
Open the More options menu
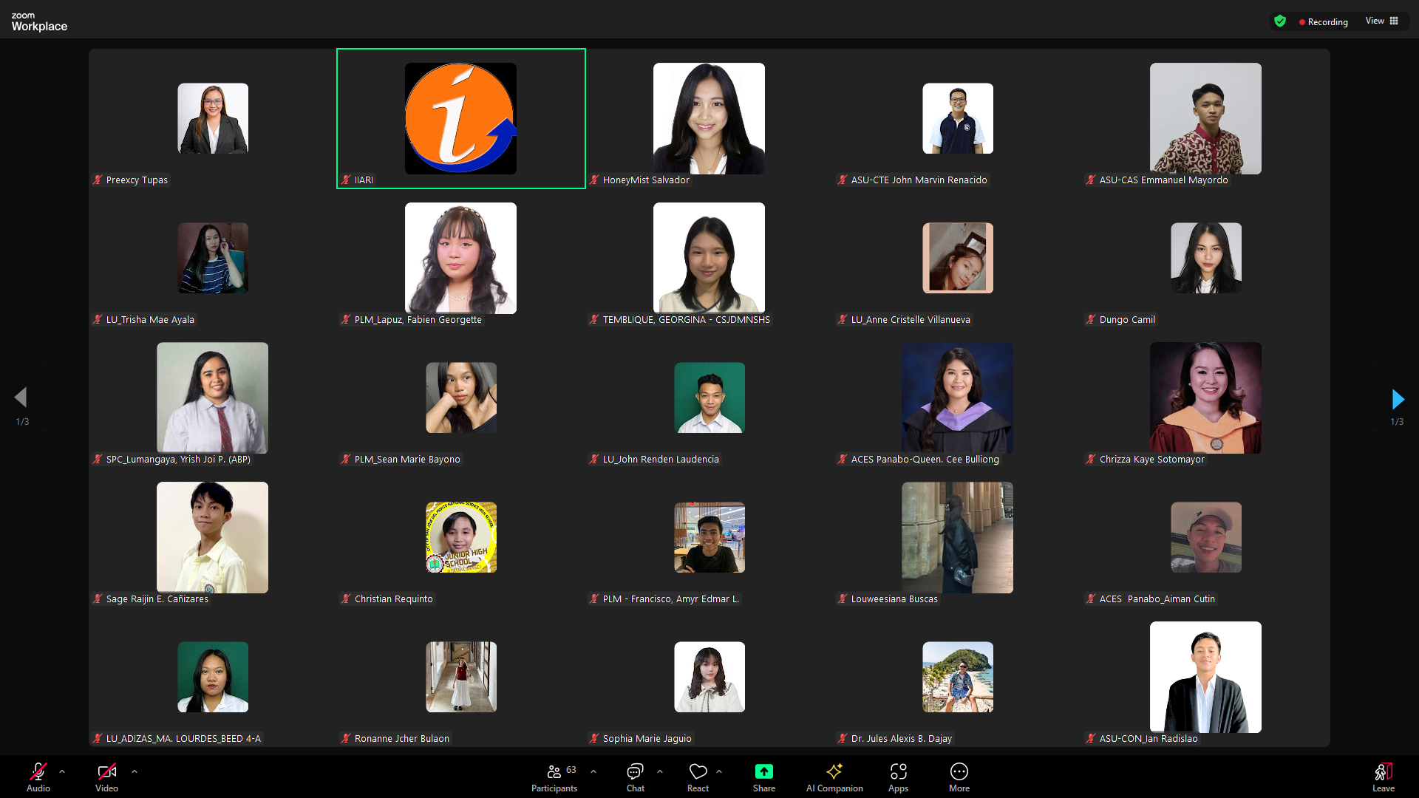(x=959, y=777)
